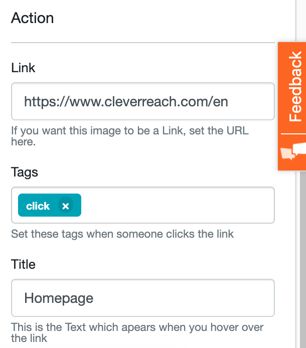
Task: Click the "Tags" field label
Action: point(25,172)
